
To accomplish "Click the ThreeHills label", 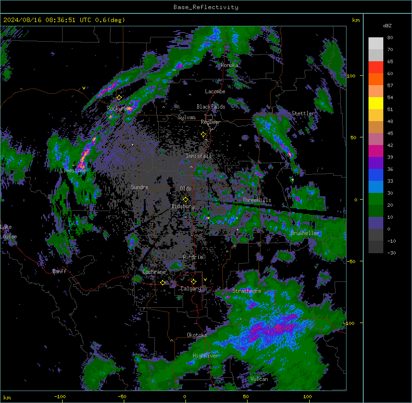I will point(257,200).
